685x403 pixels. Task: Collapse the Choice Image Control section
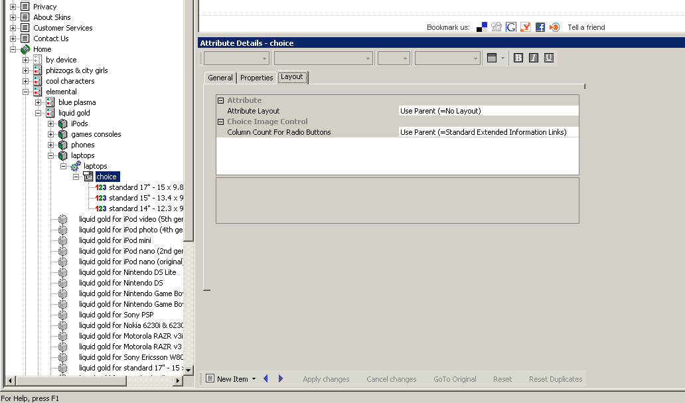click(221, 121)
